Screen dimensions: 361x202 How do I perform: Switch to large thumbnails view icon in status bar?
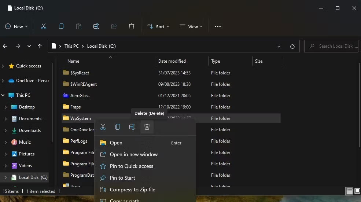(357, 191)
